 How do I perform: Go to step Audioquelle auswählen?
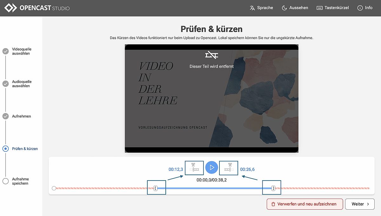(x=22, y=84)
